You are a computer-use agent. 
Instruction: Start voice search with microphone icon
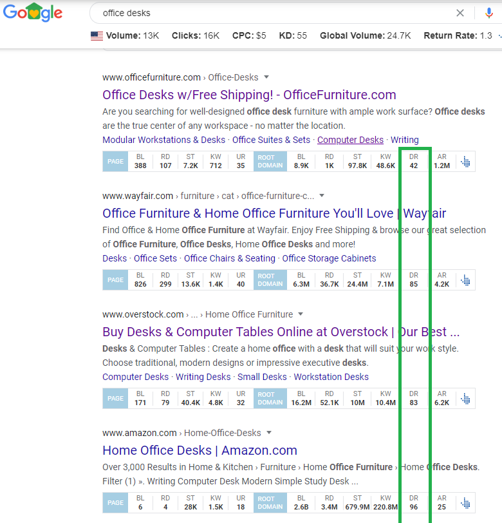(x=488, y=13)
